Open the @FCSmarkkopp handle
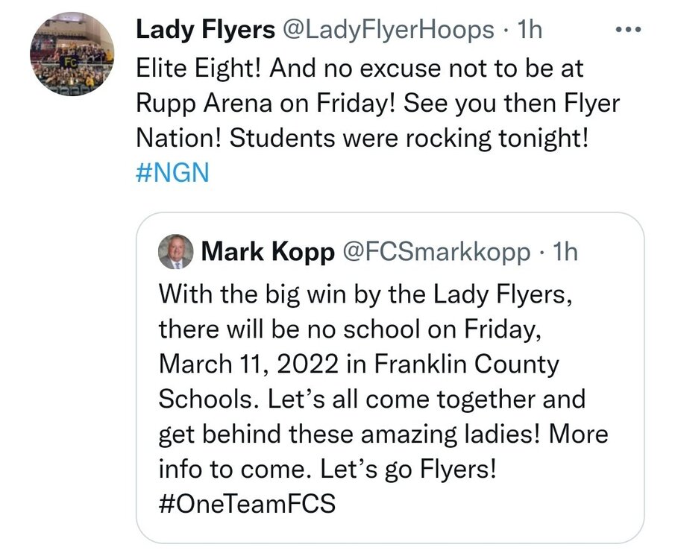Viewport: 675px width, 559px height. [436, 252]
